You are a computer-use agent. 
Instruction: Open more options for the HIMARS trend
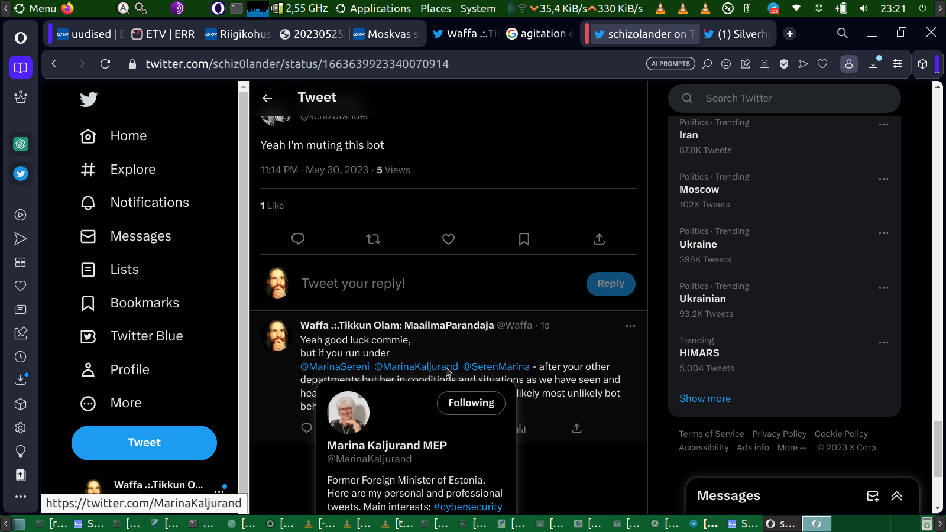883,343
